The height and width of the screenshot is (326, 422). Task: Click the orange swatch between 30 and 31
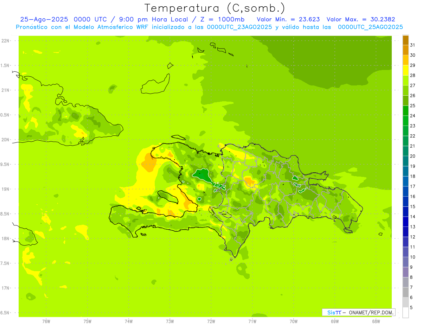point(405,50)
